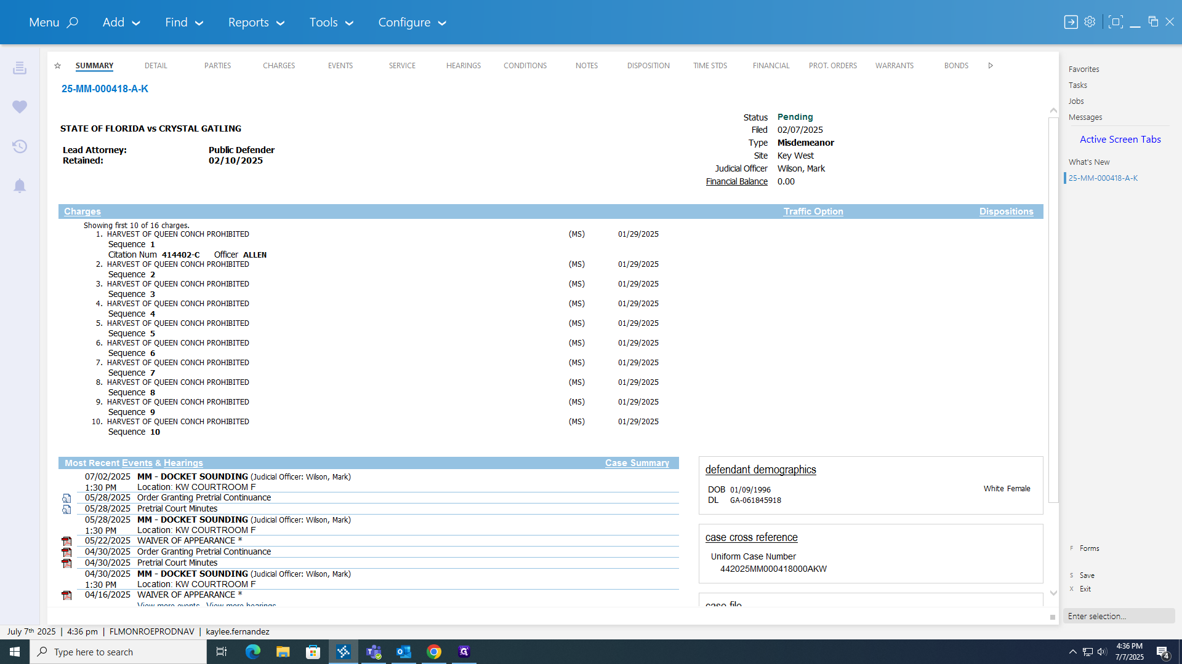Toggle the favorite star next to SUMMARY tab
This screenshot has width=1182, height=664.
pyautogui.click(x=57, y=66)
